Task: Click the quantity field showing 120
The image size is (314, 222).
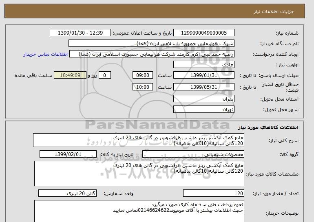Action: tap(213, 193)
